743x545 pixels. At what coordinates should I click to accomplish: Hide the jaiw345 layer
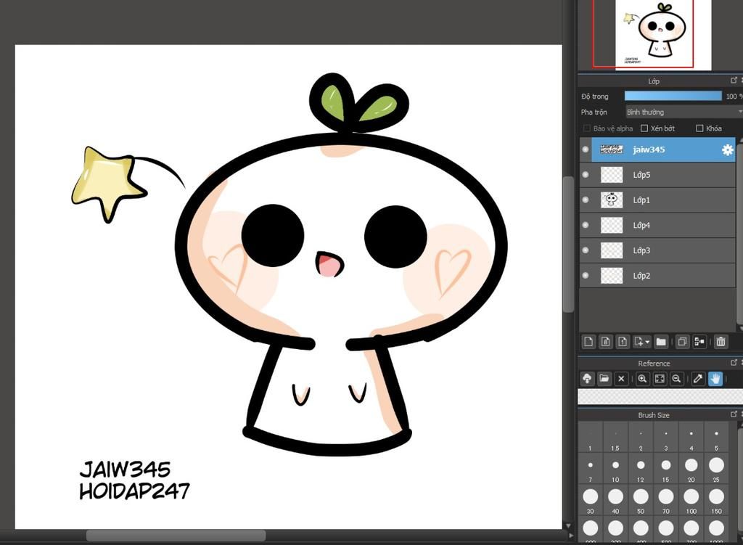(x=586, y=149)
